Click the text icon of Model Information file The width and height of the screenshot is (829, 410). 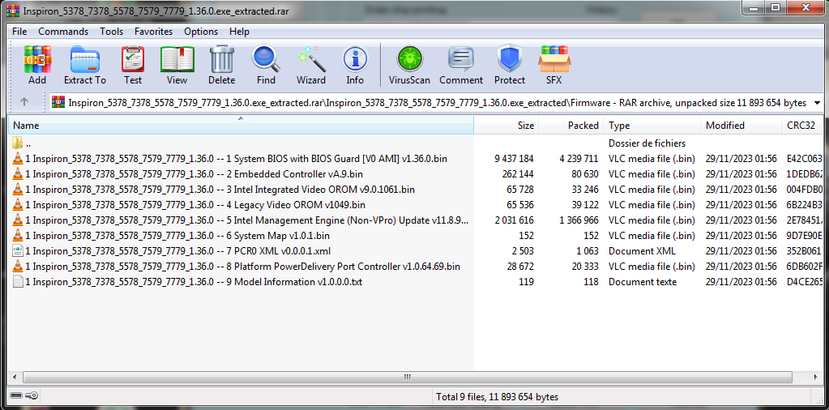[x=18, y=282]
